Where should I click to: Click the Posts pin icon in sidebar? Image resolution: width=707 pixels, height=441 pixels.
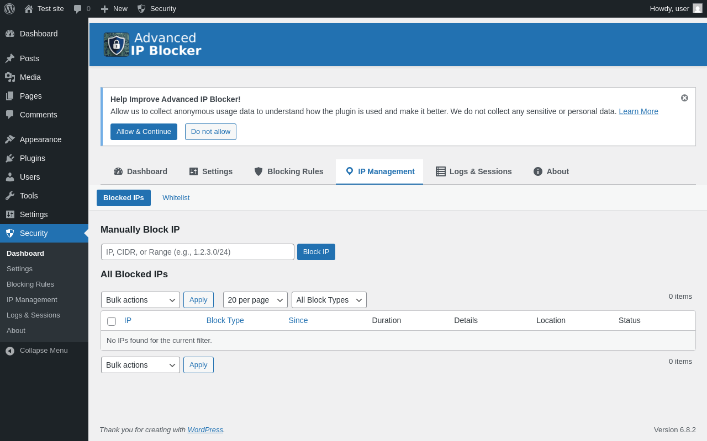click(10, 58)
